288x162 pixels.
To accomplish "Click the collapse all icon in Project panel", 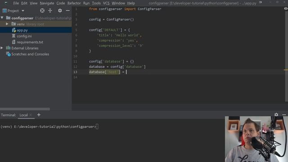I will click(x=50, y=11).
